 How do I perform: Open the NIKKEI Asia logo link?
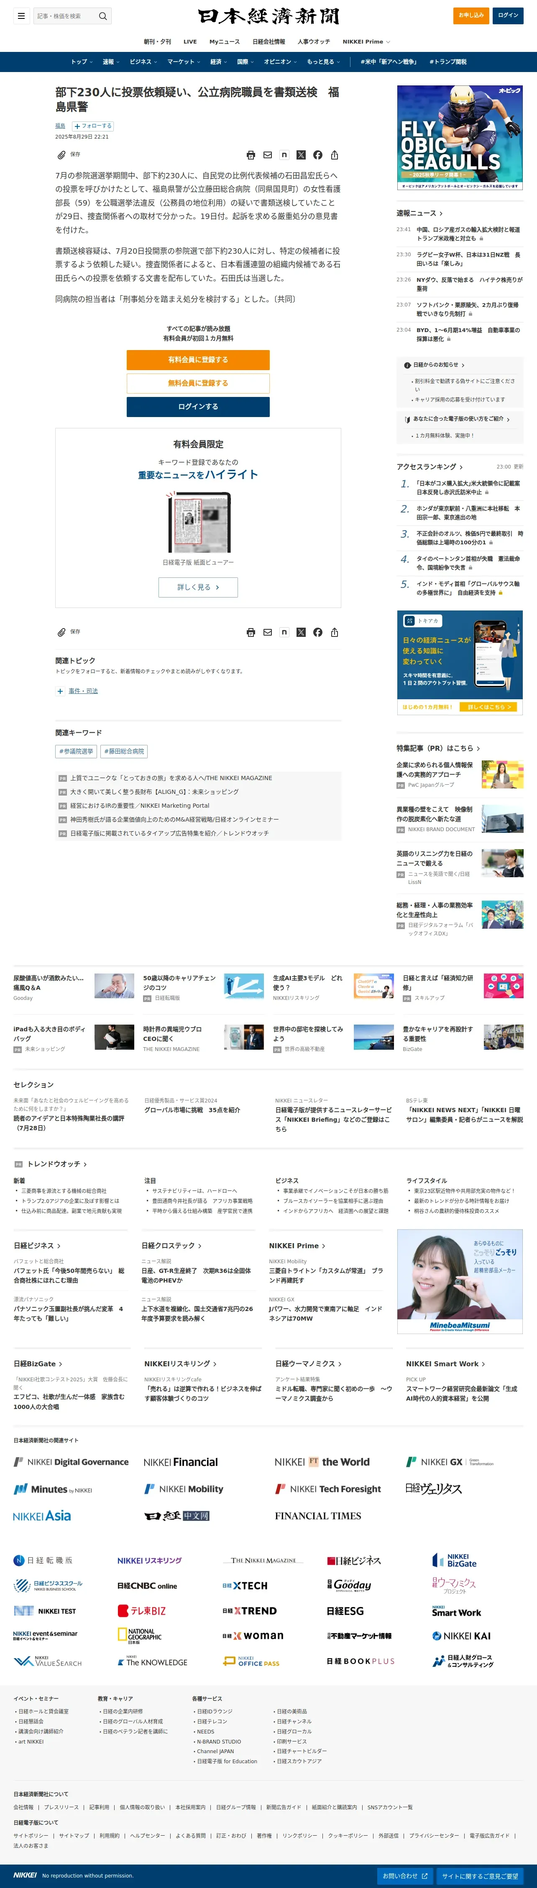(x=42, y=1516)
